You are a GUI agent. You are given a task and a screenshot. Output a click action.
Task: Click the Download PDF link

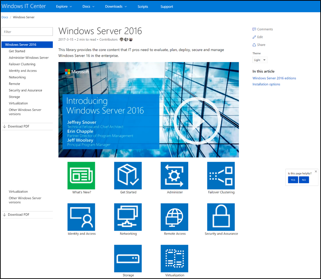tap(19, 126)
